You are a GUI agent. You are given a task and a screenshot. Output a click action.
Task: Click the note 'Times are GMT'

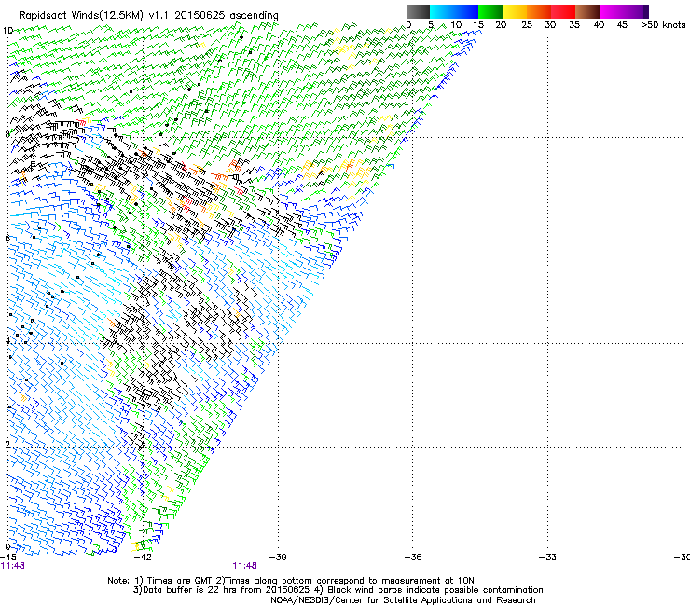point(179,581)
